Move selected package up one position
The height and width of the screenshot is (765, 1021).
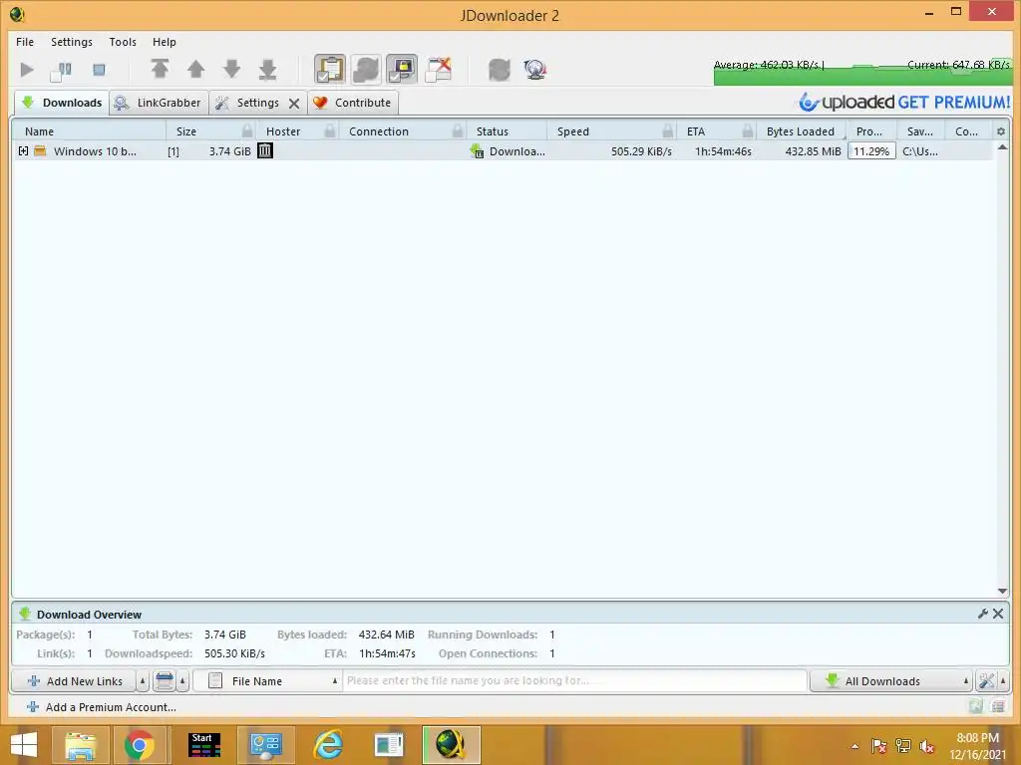196,69
